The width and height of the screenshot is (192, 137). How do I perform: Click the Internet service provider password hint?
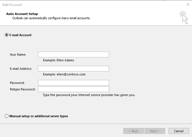point(89,95)
